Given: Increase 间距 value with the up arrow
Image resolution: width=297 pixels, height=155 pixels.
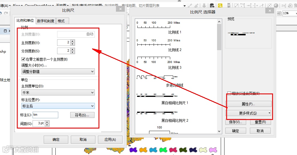Looking at the screenshot, I should 47,122.
